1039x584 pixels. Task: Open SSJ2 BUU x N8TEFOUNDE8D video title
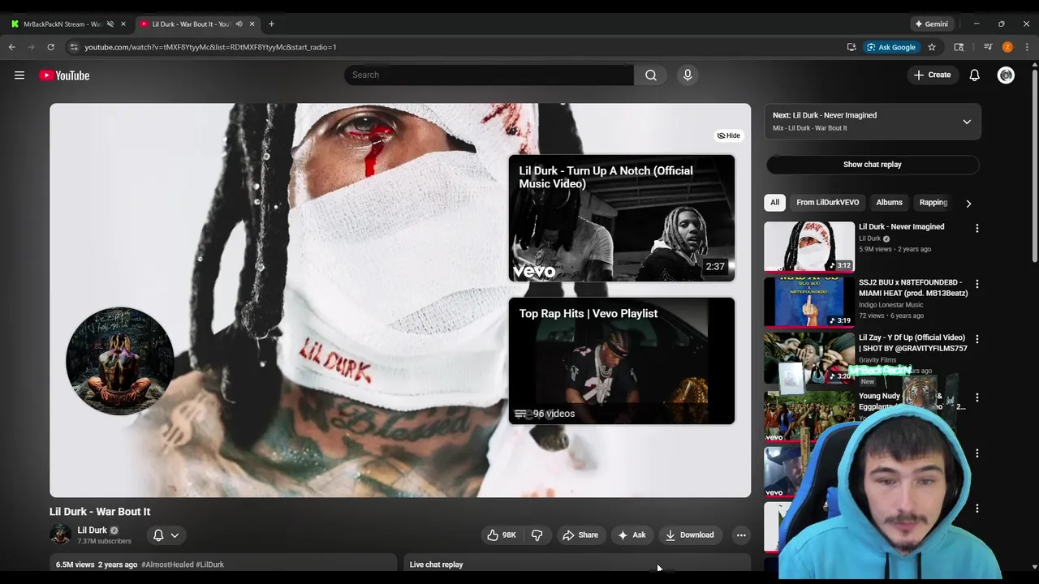(913, 288)
